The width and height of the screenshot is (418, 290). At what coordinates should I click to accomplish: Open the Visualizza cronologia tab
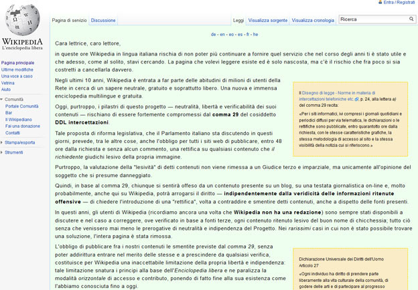click(313, 21)
